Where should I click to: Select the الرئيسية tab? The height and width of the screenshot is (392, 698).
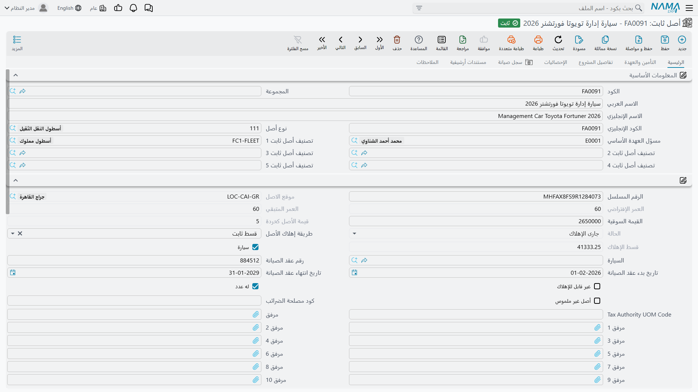[676, 62]
